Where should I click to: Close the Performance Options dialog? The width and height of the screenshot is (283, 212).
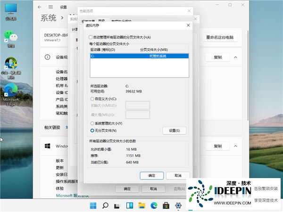(x=189, y=11)
